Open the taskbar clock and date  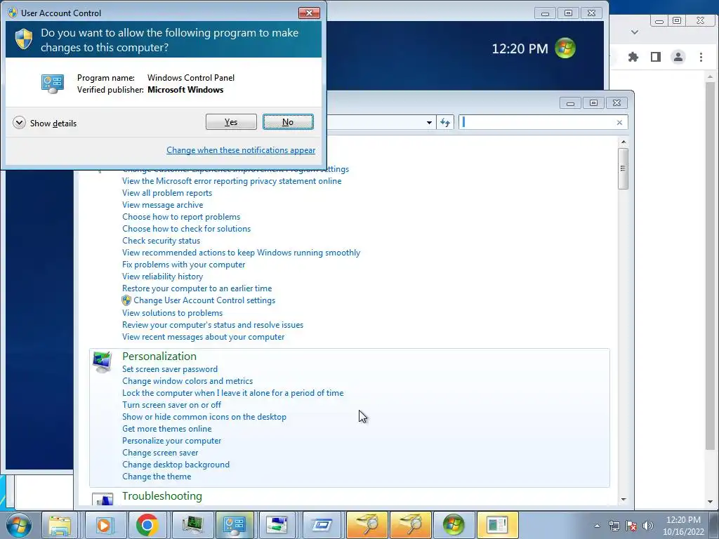683,526
